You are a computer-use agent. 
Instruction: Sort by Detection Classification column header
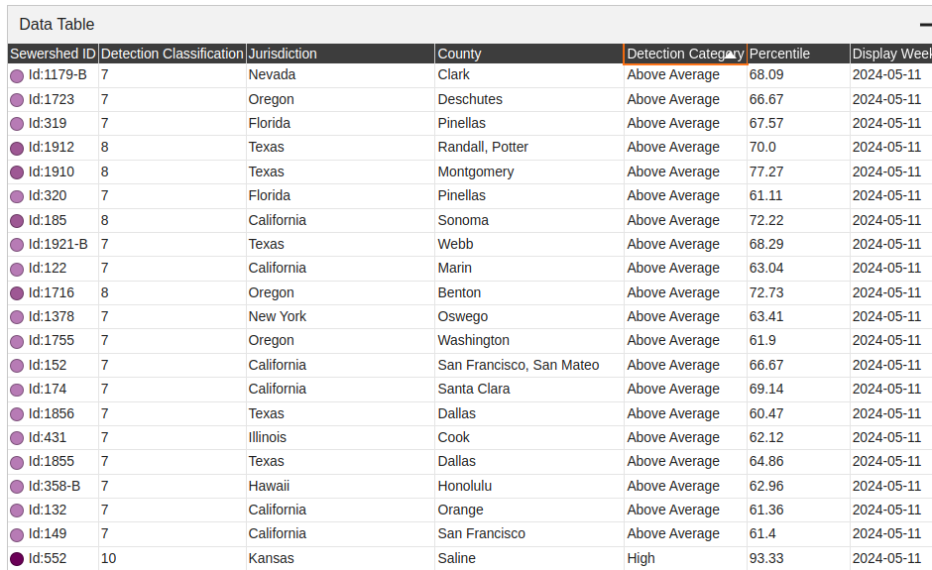pos(173,54)
